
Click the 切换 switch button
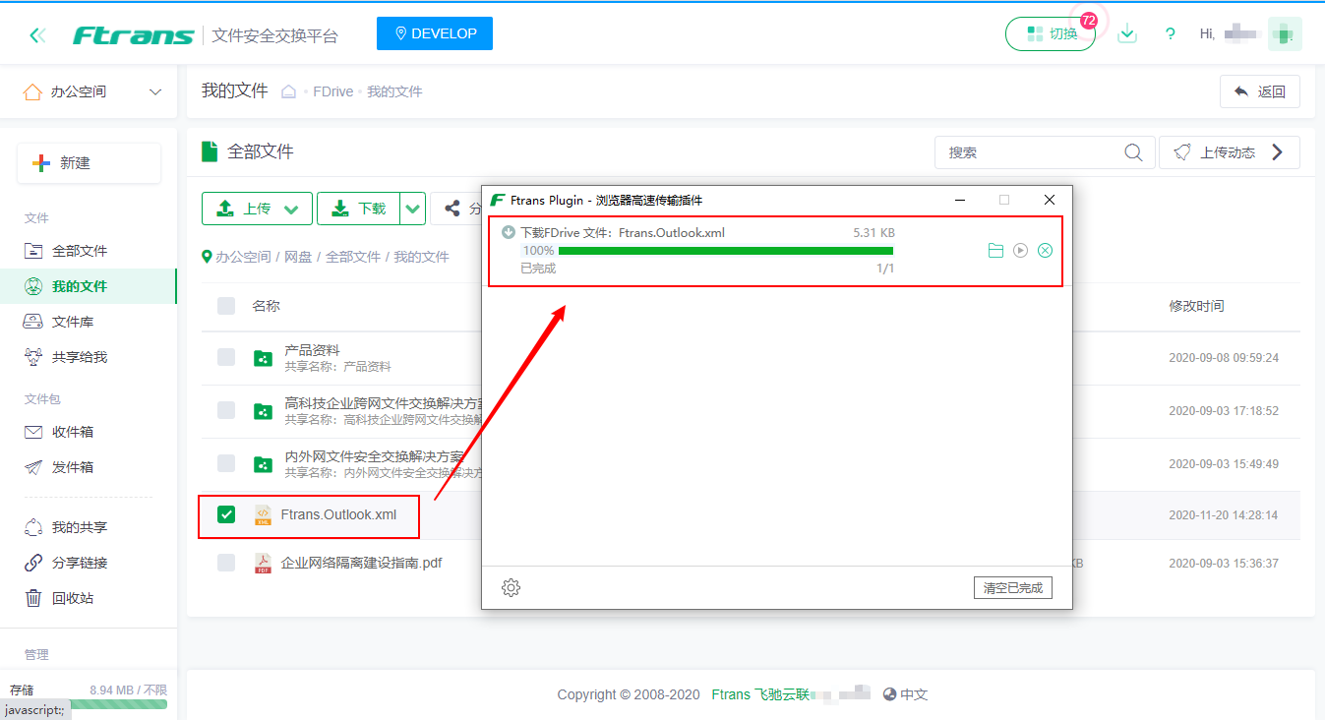pyautogui.click(x=1050, y=33)
